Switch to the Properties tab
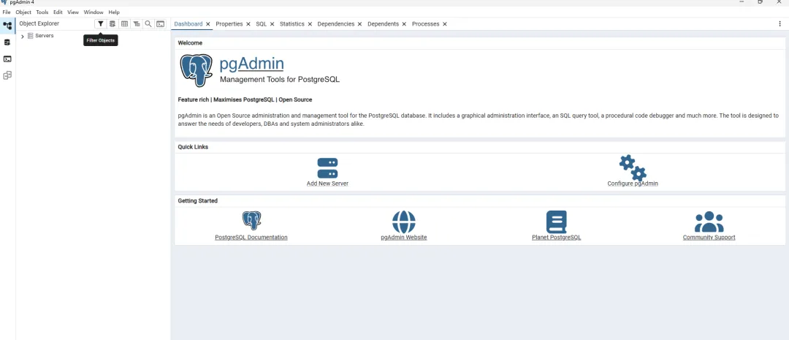Viewport: 789px width, 340px height. click(229, 23)
